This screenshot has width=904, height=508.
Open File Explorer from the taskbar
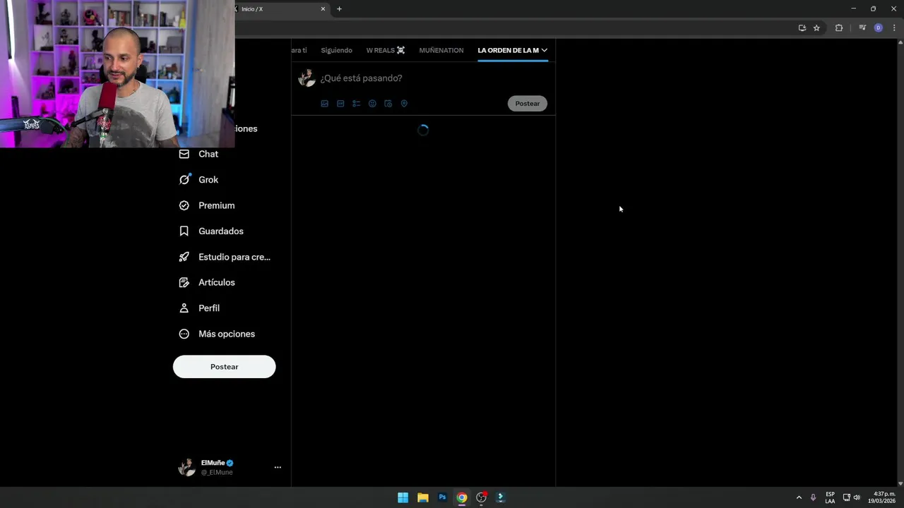[422, 497]
